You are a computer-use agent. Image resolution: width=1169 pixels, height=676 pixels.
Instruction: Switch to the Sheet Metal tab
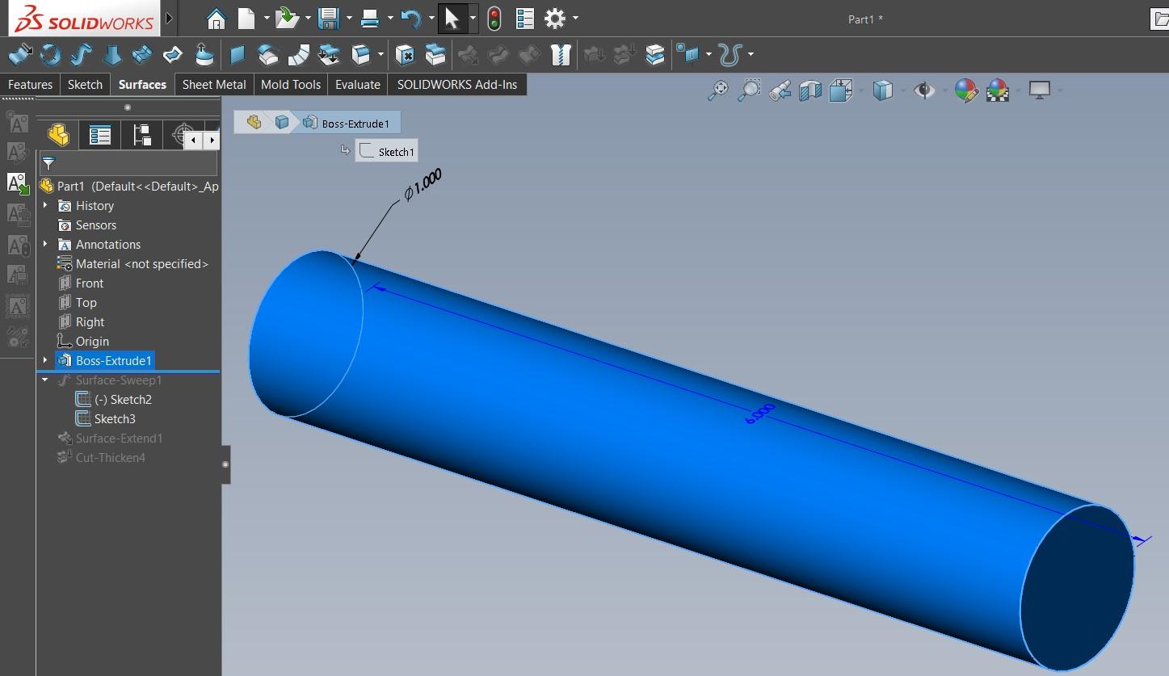pos(213,84)
